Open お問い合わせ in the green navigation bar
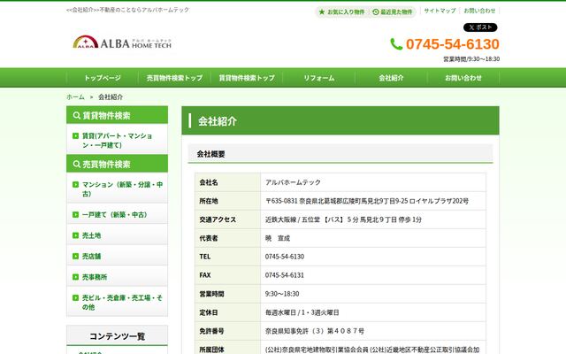Image resolution: width=566 pixels, height=354 pixels. [x=463, y=78]
